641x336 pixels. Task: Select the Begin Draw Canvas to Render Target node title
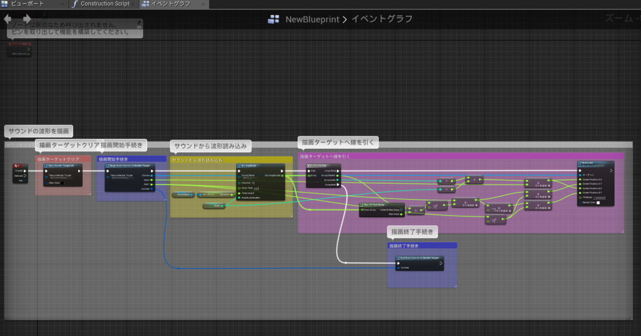[130, 166]
